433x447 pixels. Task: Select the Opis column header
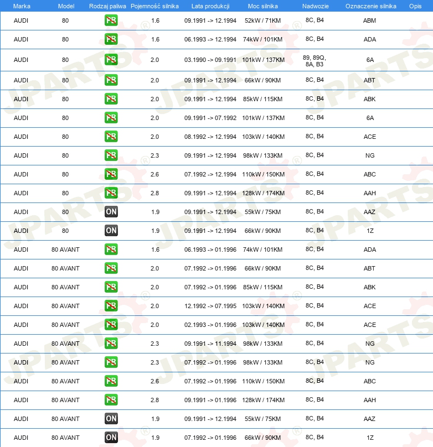415,6
